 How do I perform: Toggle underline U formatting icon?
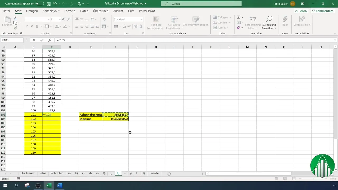pos(37,26)
